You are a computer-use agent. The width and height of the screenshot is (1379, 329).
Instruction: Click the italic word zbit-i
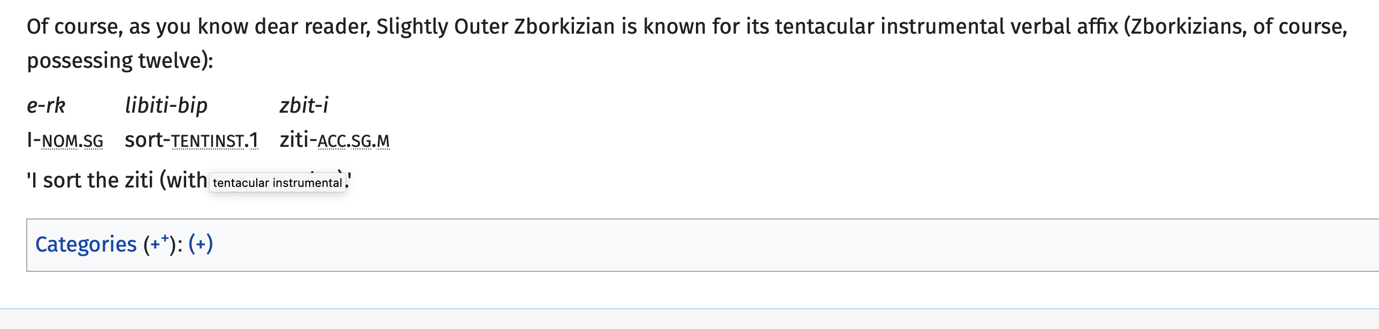(x=304, y=105)
